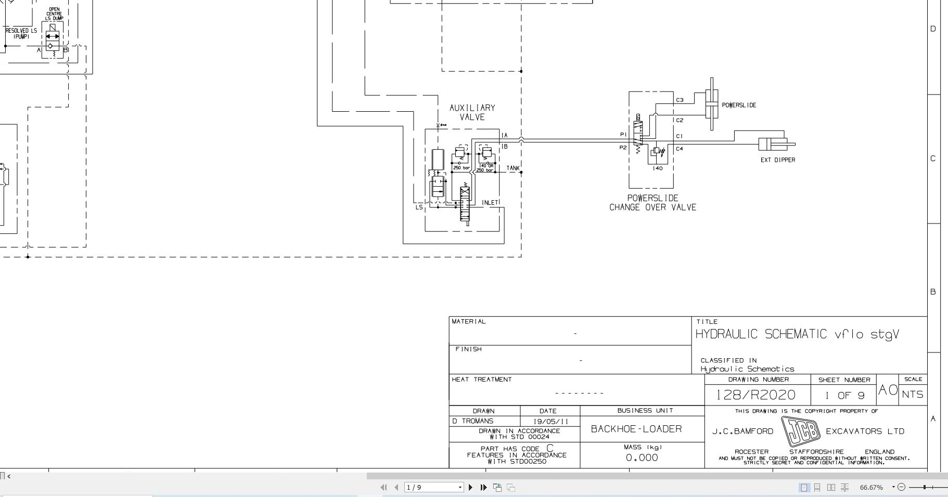948x497 pixels.
Task: Click the JCB logo
Action: pyautogui.click(x=800, y=431)
